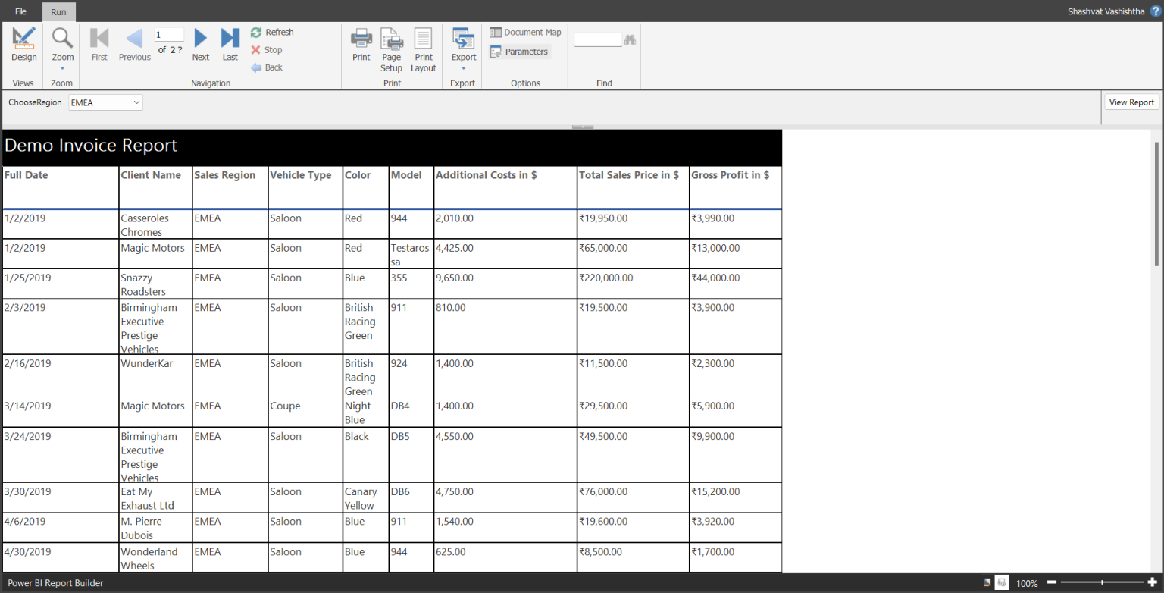
Task: Click the Find binoculars icon
Action: click(630, 39)
